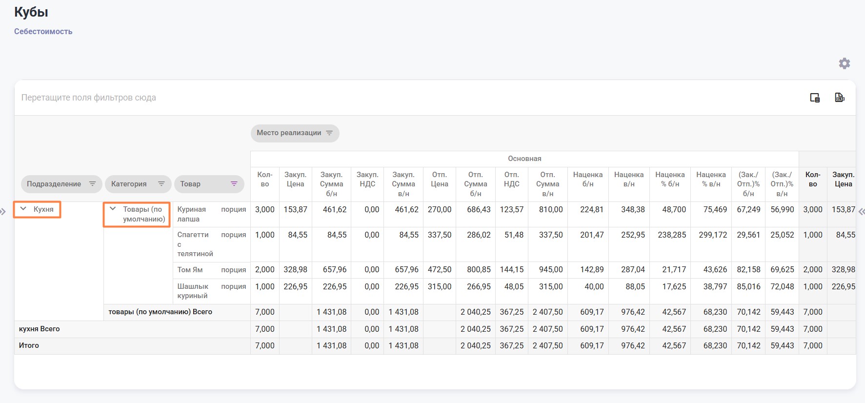Click filter icon on Категория field
The image size is (865, 403).
click(x=161, y=184)
